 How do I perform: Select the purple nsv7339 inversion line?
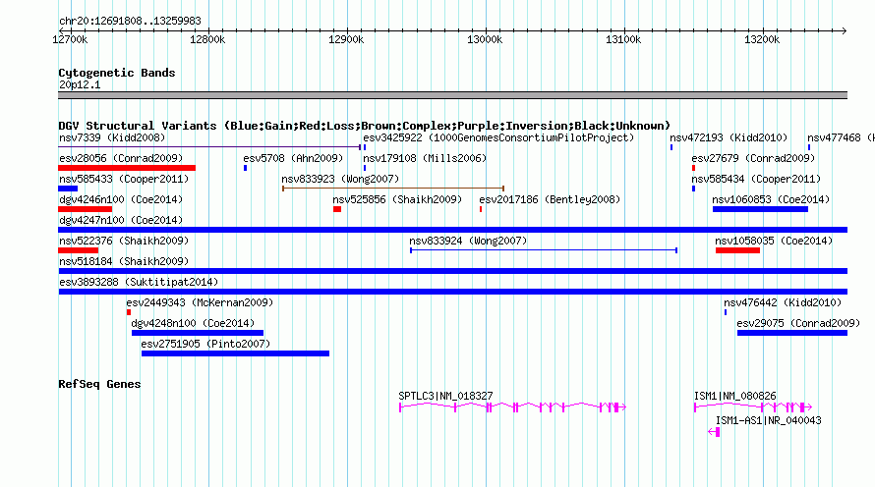[209, 147]
